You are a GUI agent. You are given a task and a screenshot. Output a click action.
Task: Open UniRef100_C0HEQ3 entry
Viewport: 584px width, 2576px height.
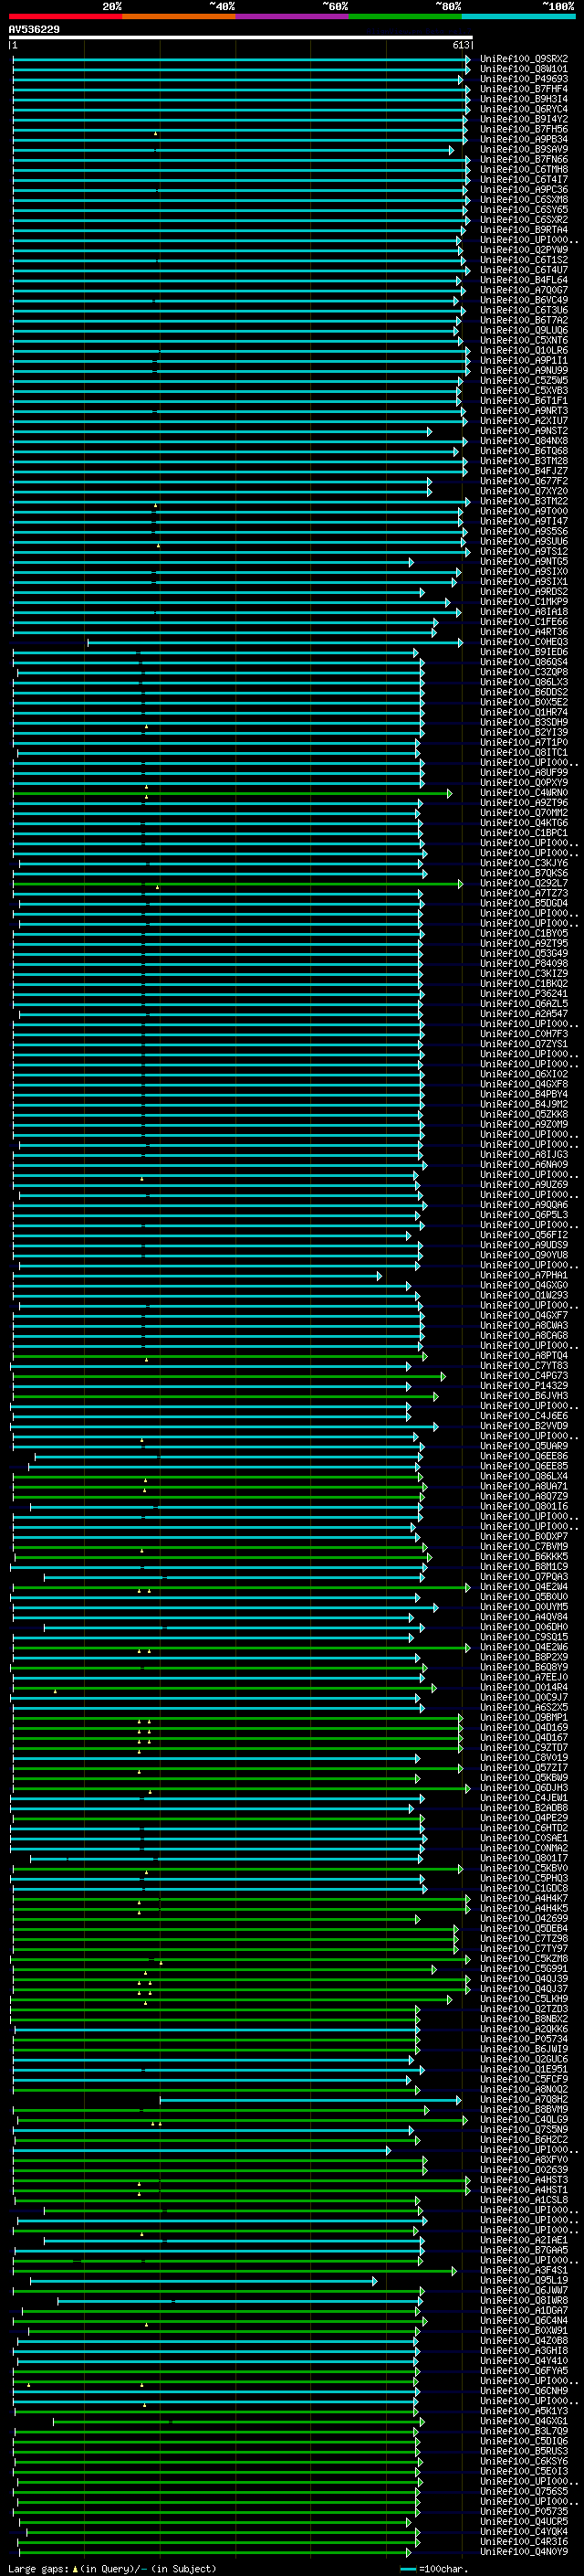coord(524,642)
